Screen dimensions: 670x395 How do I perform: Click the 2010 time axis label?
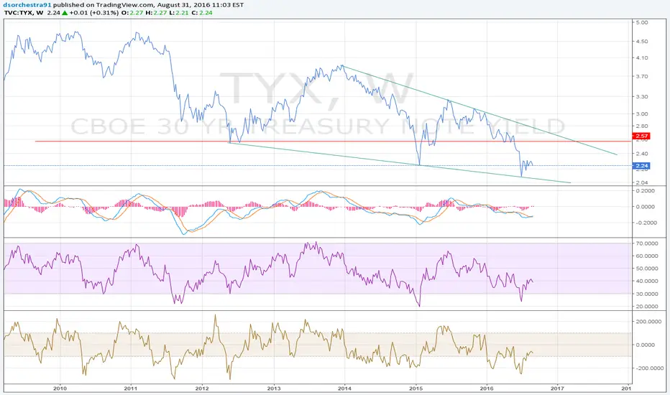tap(60, 388)
